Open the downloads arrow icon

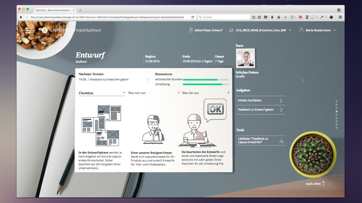click(x=272, y=17)
